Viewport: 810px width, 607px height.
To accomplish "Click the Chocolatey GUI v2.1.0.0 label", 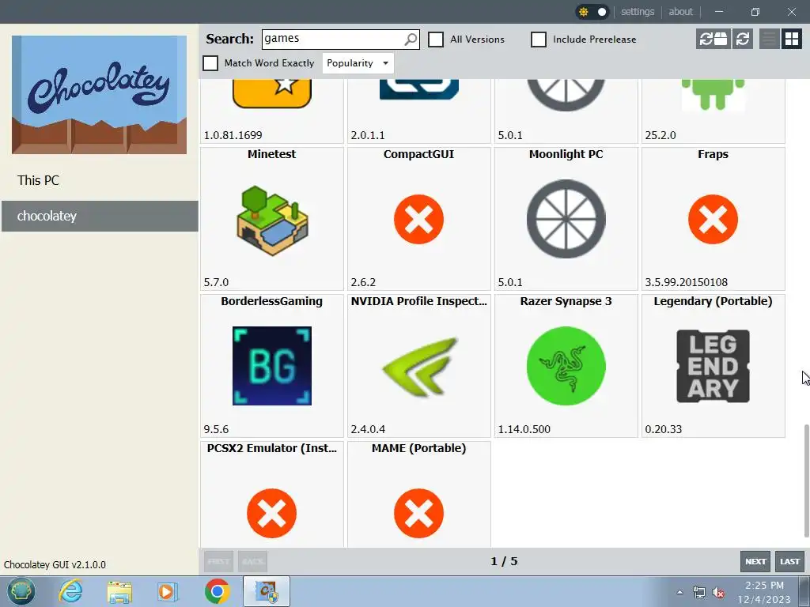I will click(x=55, y=564).
